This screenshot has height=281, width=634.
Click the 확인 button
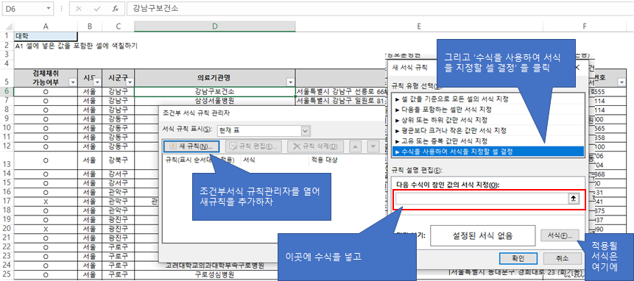click(x=518, y=258)
